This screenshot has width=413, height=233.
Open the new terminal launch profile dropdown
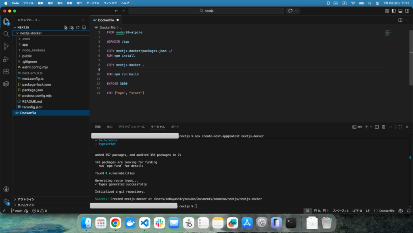(371, 127)
